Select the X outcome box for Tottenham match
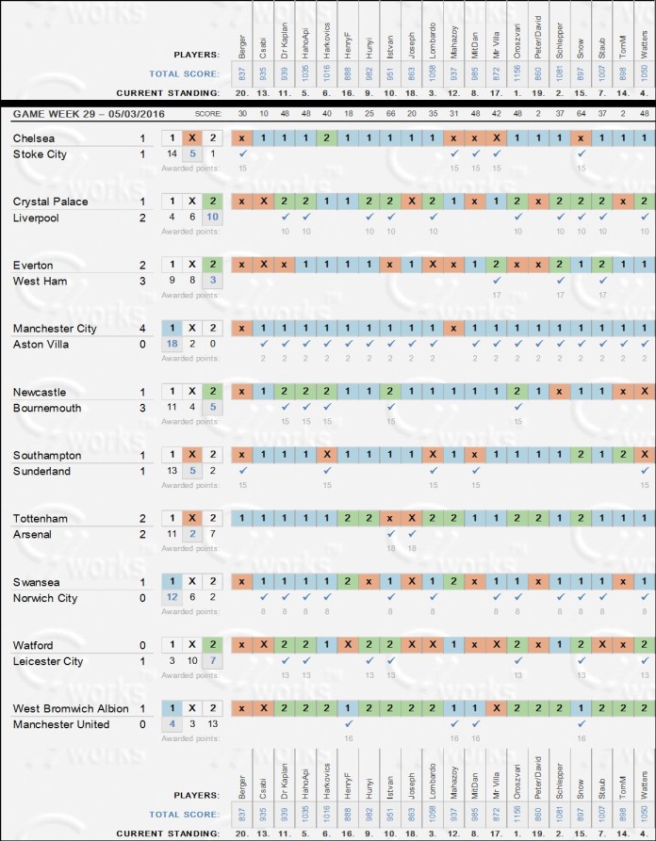Image resolution: width=656 pixels, height=841 pixels. coord(192,518)
